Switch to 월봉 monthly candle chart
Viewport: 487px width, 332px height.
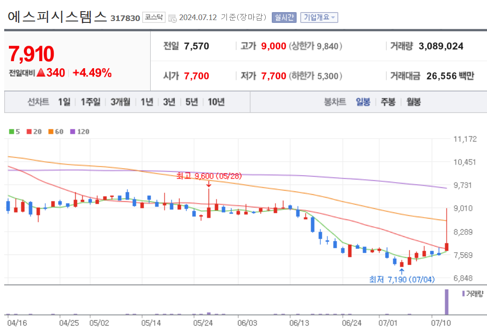point(414,102)
